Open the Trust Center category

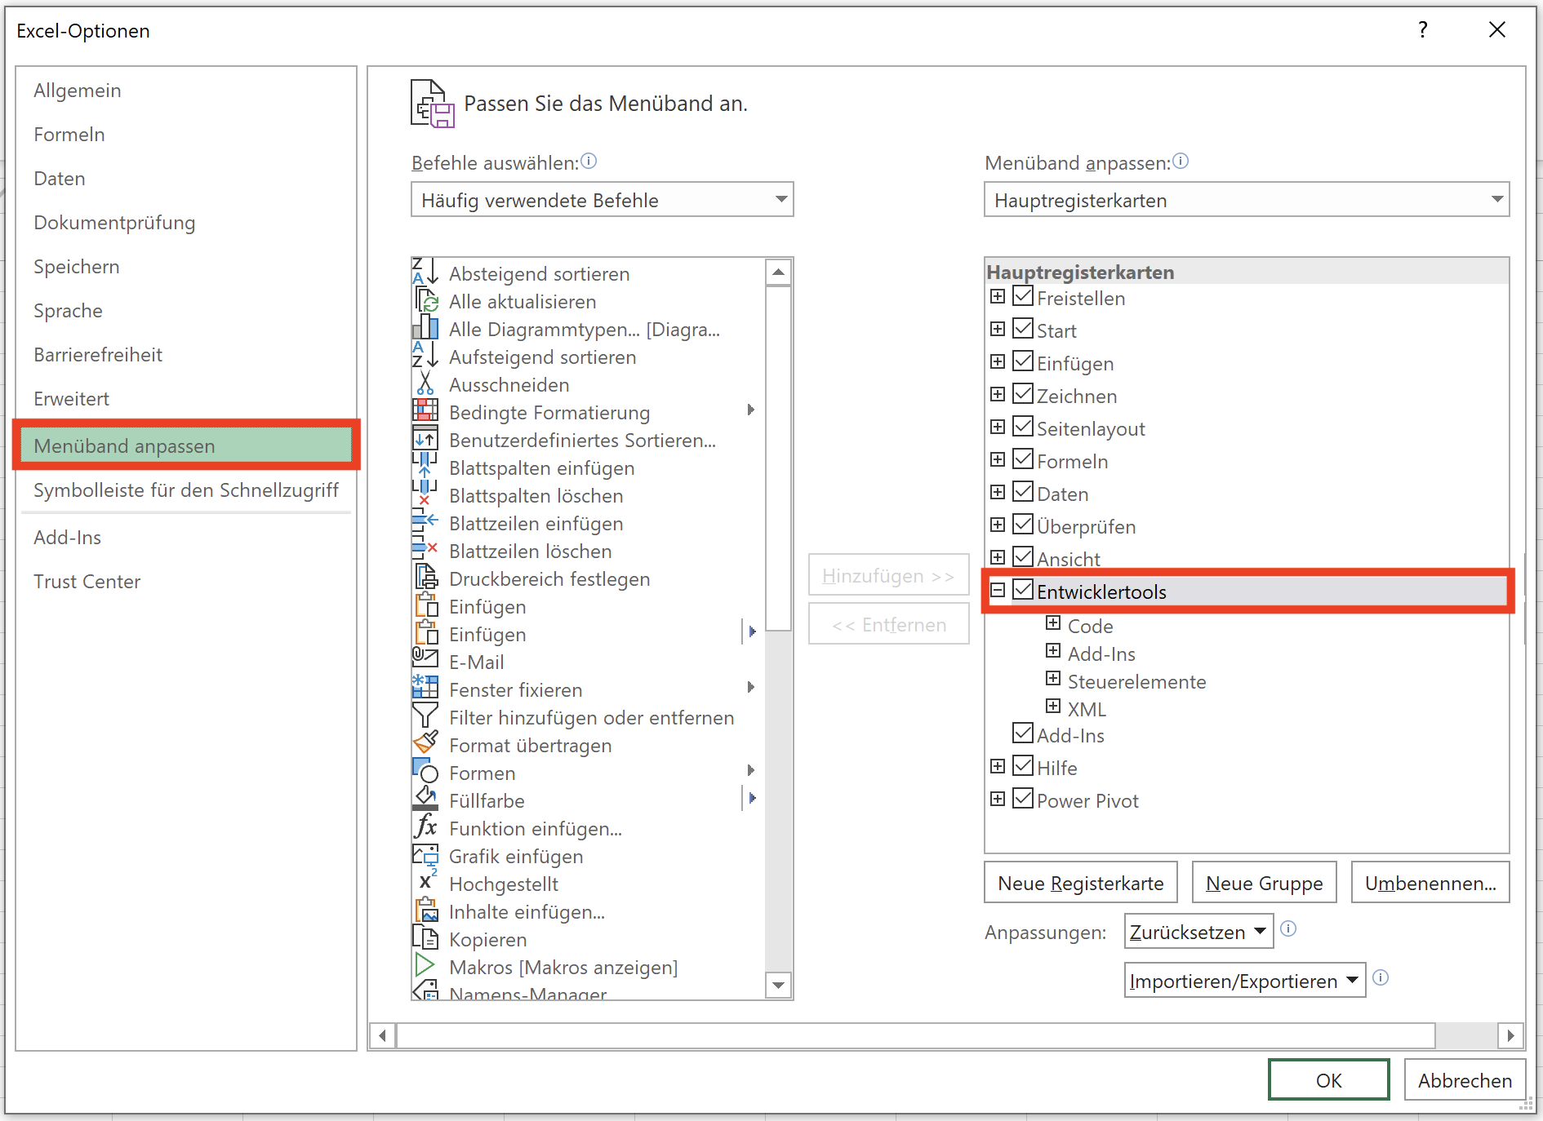click(186, 582)
